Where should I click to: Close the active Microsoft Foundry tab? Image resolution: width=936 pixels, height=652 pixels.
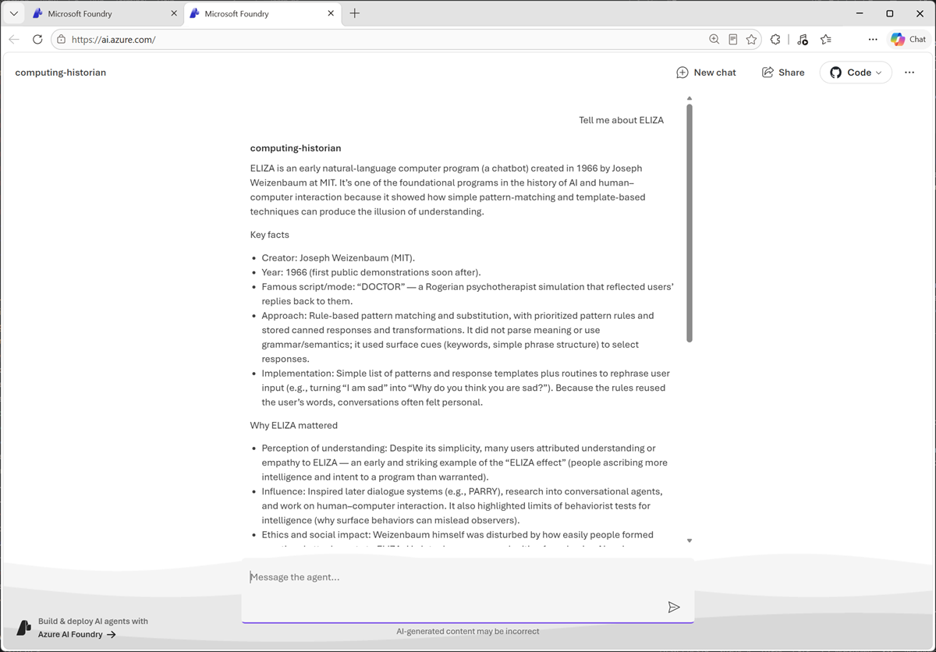pyautogui.click(x=331, y=13)
